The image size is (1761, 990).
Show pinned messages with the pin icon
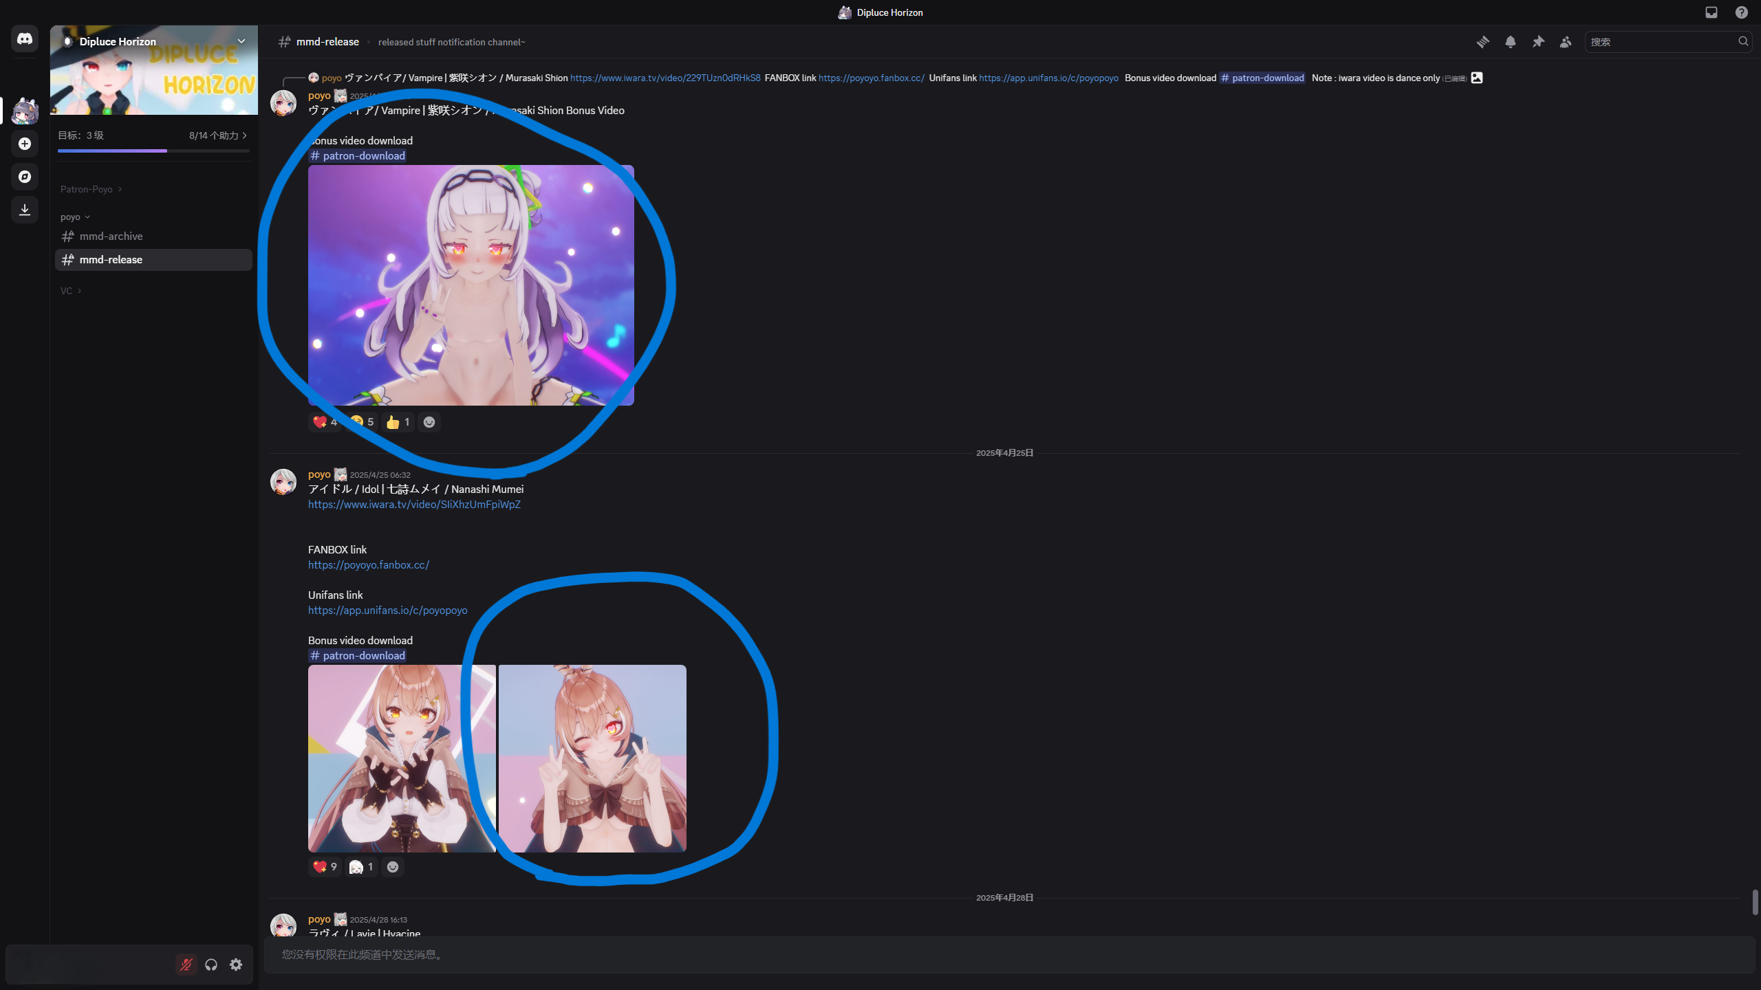pyautogui.click(x=1538, y=42)
